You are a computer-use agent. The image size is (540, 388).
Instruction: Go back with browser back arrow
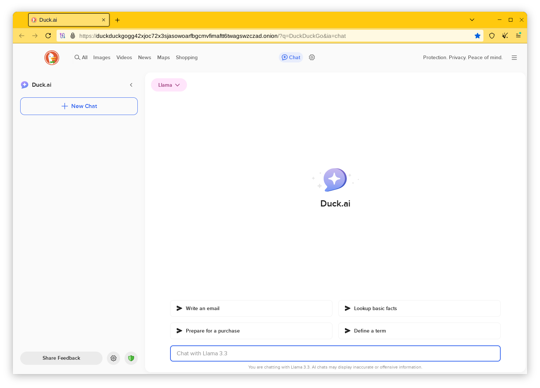(x=22, y=36)
